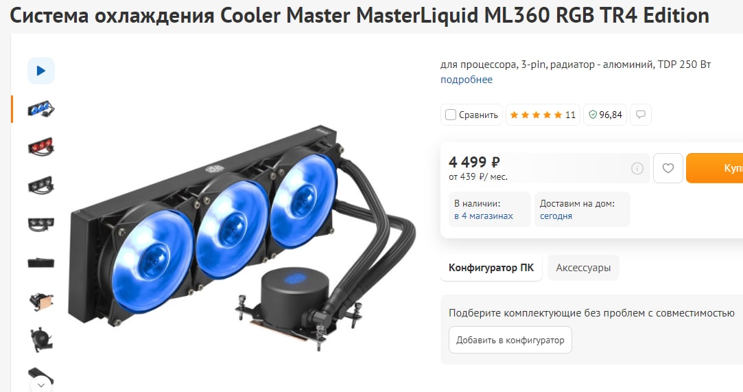The height and width of the screenshot is (392, 743).
Task: Play the product video thumbnail
Action: tap(41, 71)
